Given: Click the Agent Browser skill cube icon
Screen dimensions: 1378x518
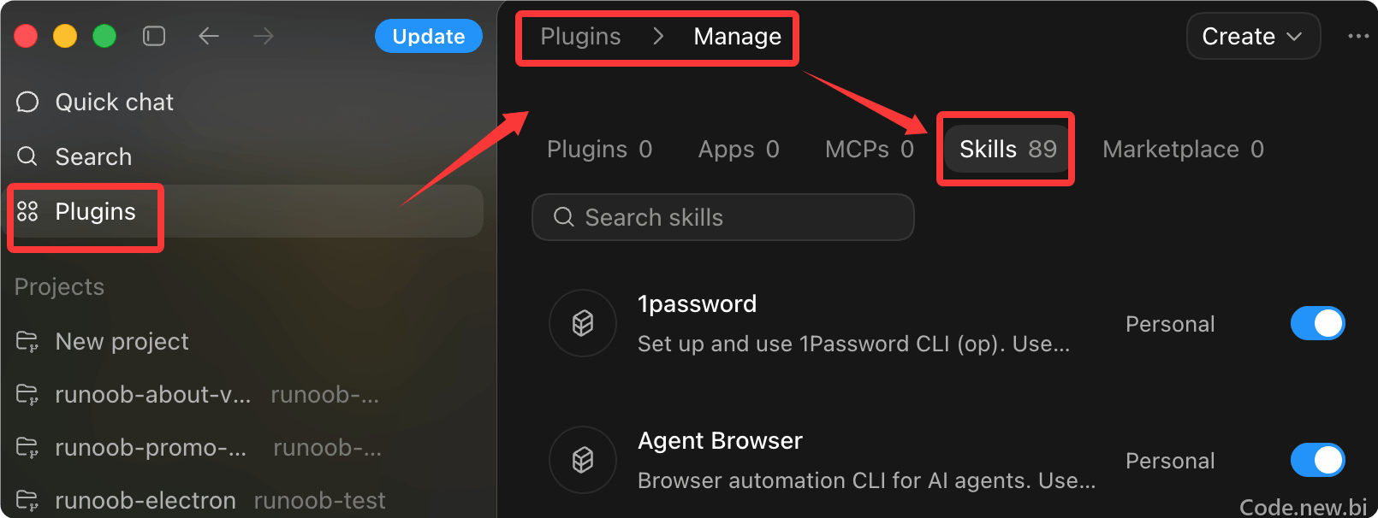Looking at the screenshot, I should point(583,460).
